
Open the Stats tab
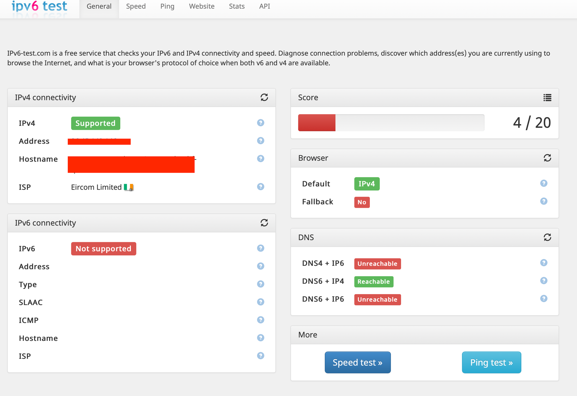point(237,6)
